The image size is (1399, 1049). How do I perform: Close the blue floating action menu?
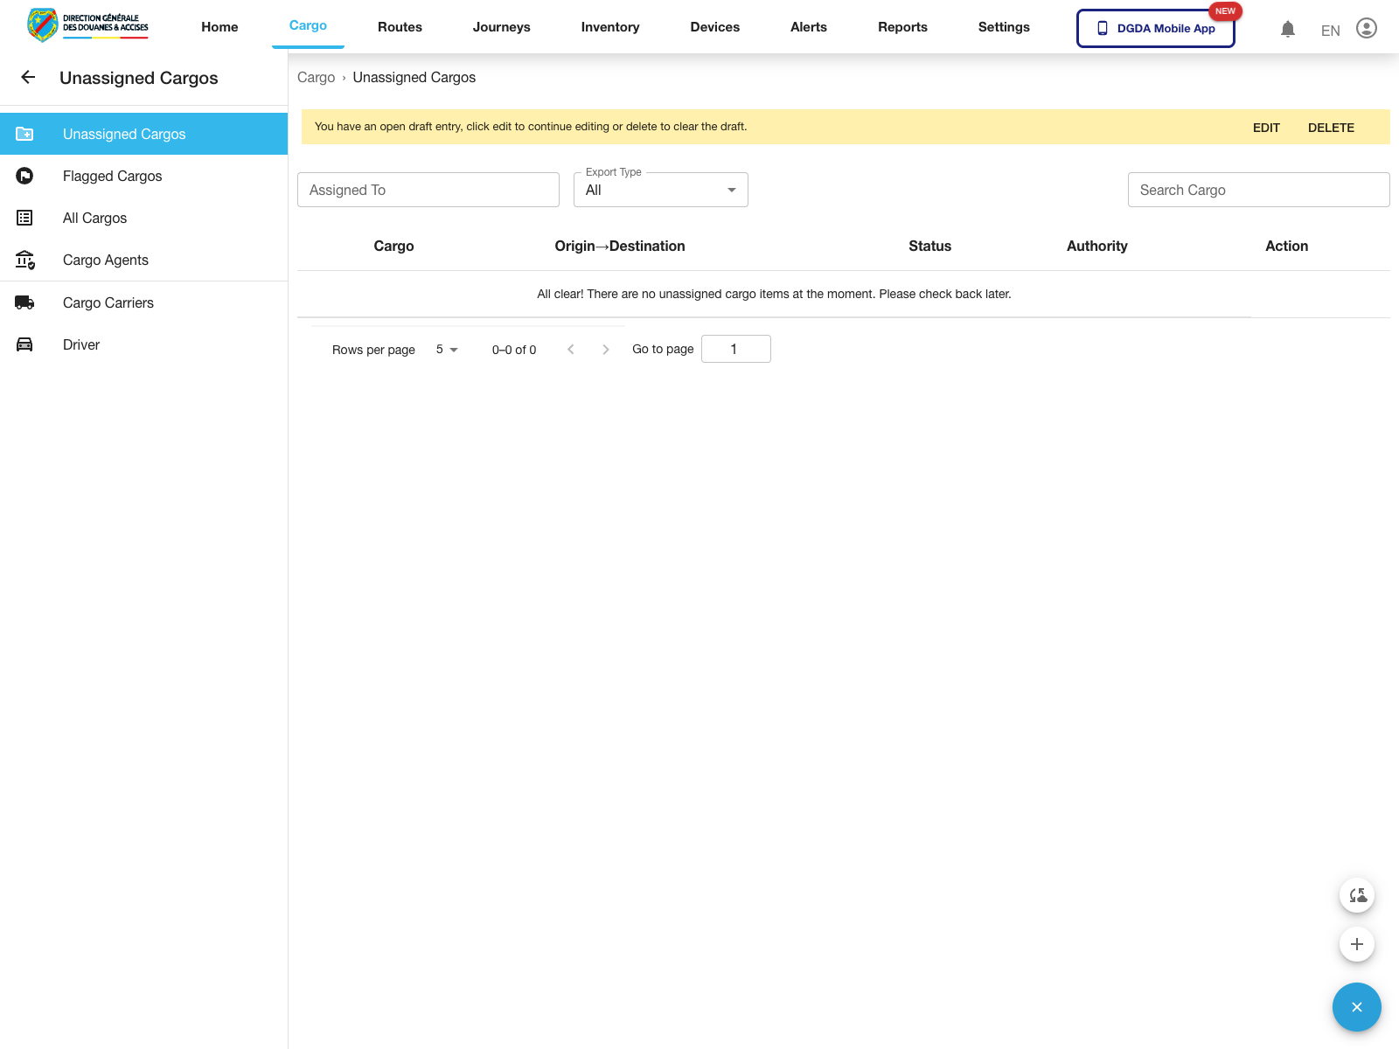click(1356, 1007)
